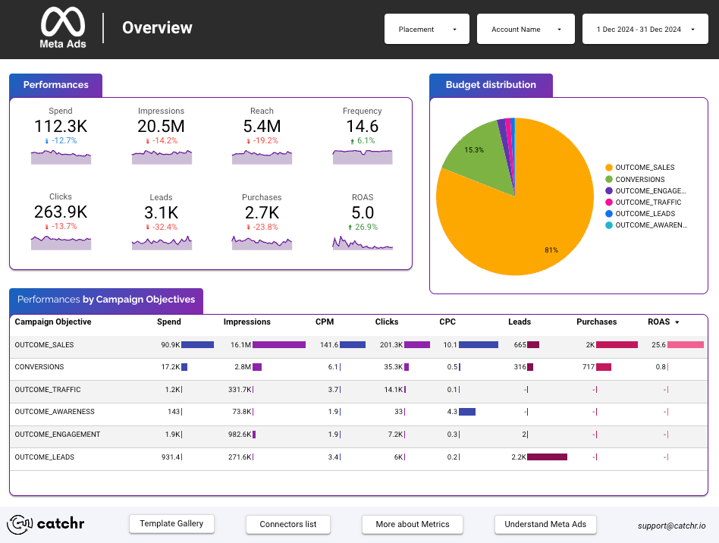
Task: Click the orange OUTCOME_SALES legend dot
Action: 609,168
